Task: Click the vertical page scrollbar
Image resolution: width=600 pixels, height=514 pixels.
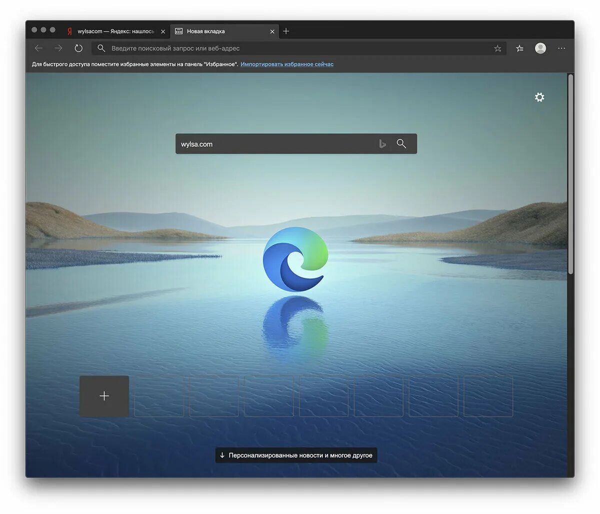Action: 570,174
